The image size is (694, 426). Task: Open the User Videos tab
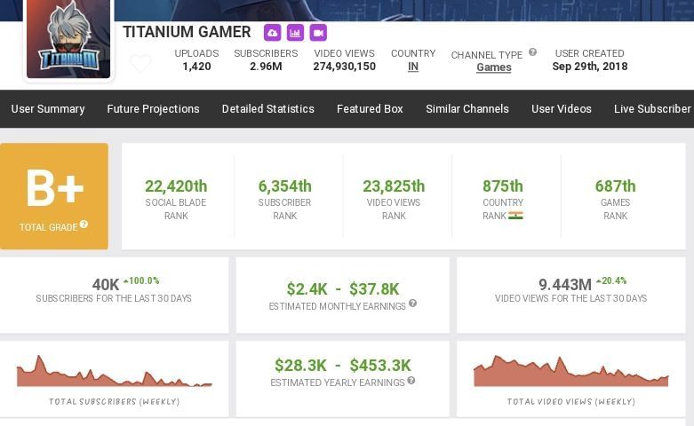pyautogui.click(x=562, y=108)
